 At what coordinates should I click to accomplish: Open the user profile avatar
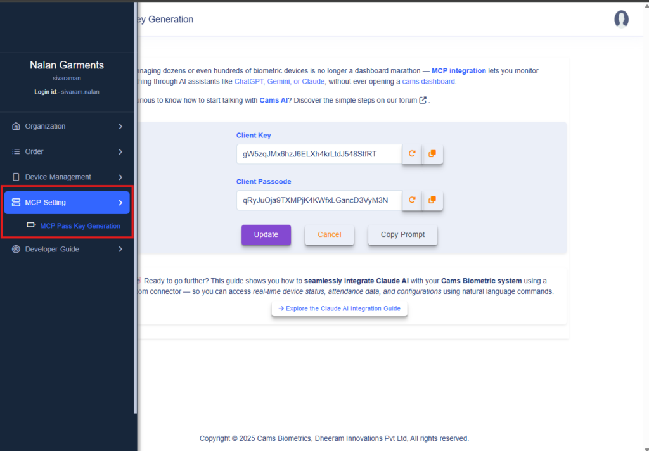(621, 19)
